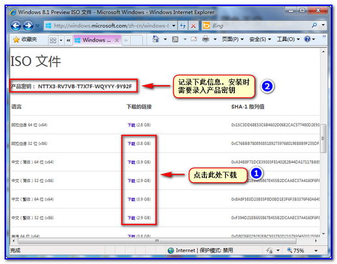The image size is (337, 264).
Task: Click the SHA-1 hash starting 0xC76BBB78
Action: click(x=275, y=144)
